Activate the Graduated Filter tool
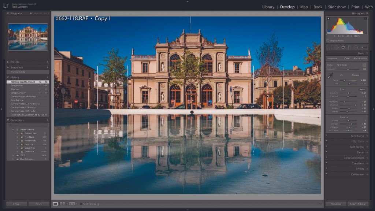This screenshot has width=375, height=211. click(x=350, y=47)
